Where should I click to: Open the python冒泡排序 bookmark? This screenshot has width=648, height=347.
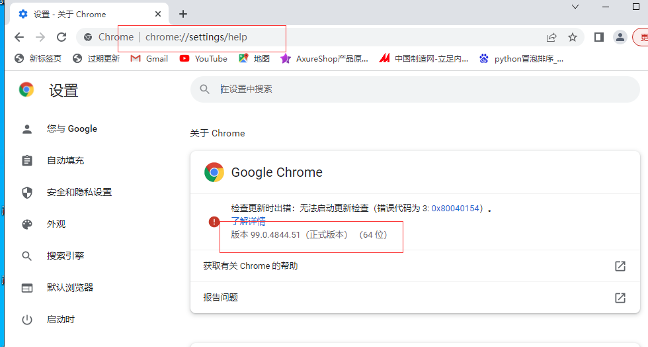click(521, 59)
